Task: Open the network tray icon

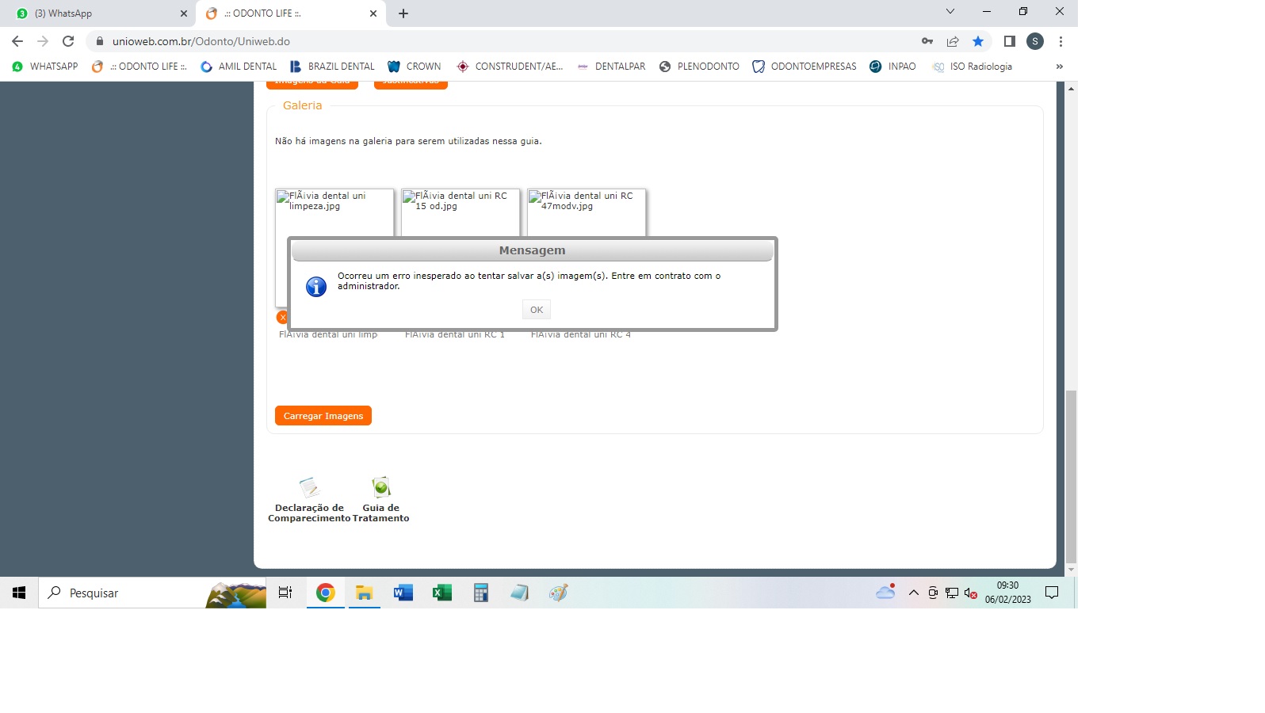Action: point(952,593)
